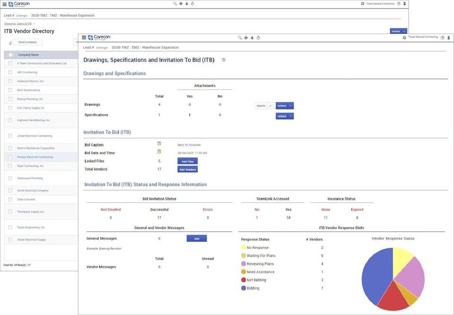This screenshot has height=315, width=454.
Task: Open the notifications bell in the front window
Action: pos(252,37)
